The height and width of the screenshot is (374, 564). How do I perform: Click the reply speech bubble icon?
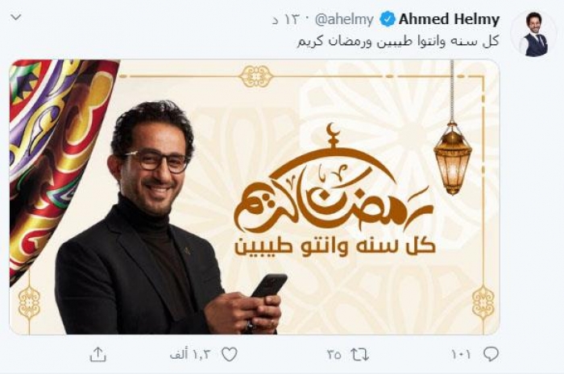pyautogui.click(x=491, y=354)
